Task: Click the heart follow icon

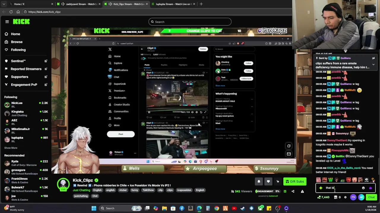Action: (x=268, y=182)
